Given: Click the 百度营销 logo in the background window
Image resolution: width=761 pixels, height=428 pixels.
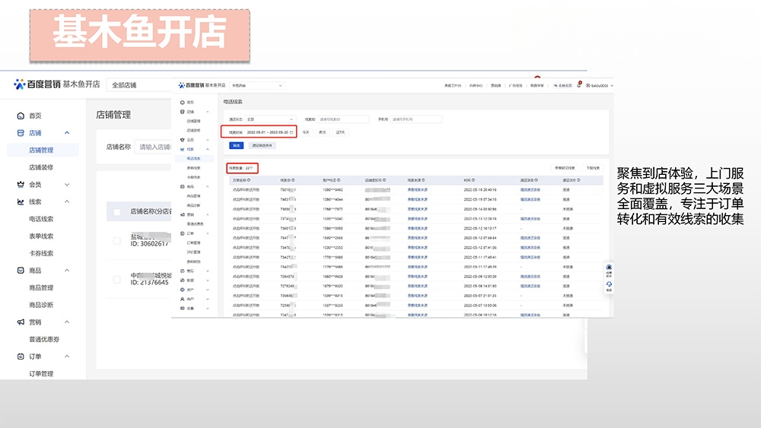Looking at the screenshot, I should point(37,84).
